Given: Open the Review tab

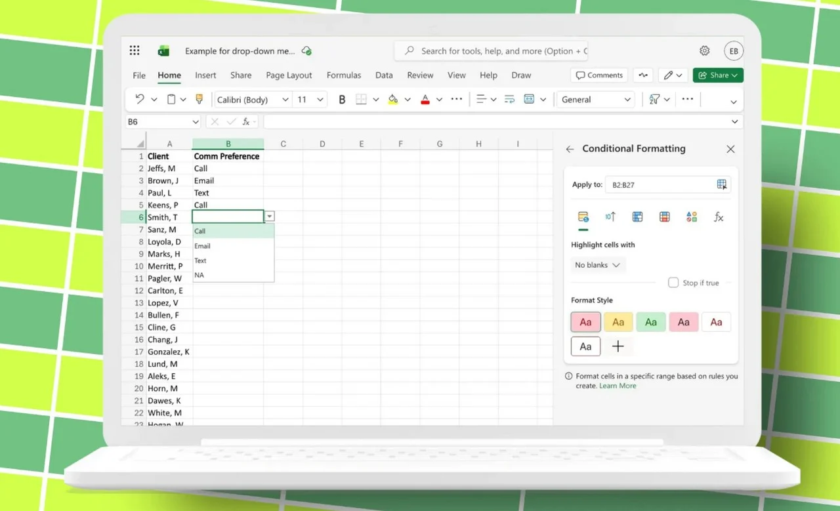Looking at the screenshot, I should [x=419, y=75].
